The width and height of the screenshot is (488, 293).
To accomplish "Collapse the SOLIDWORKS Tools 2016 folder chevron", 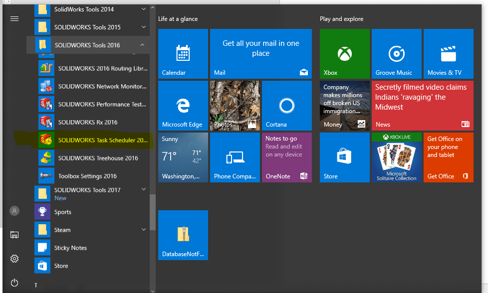I will 142,45.
